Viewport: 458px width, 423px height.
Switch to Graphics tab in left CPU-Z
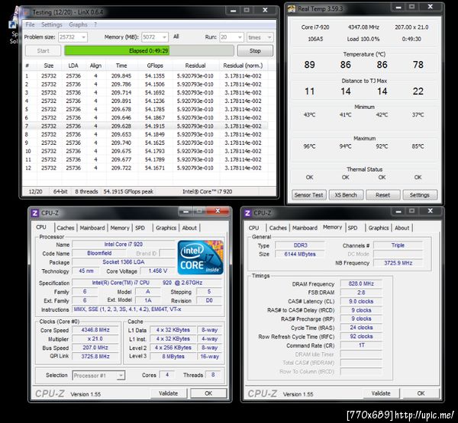click(x=166, y=228)
